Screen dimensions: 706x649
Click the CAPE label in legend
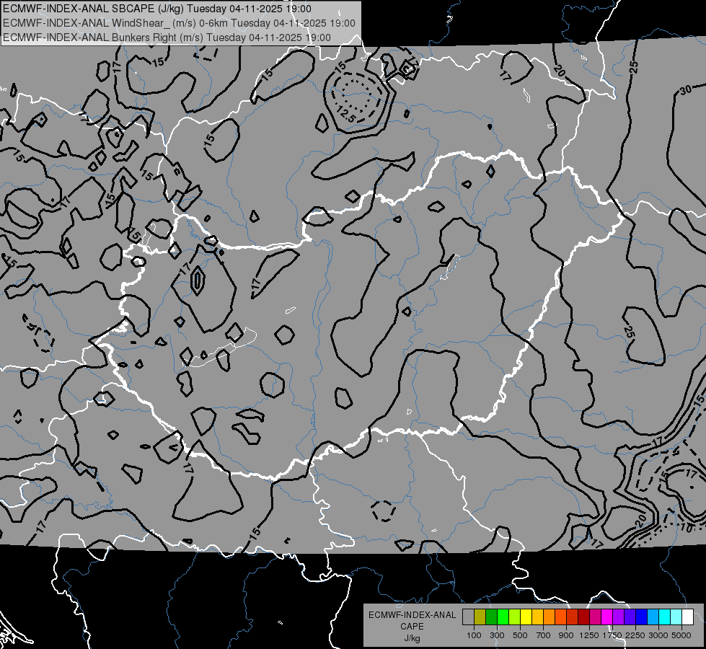412,627
